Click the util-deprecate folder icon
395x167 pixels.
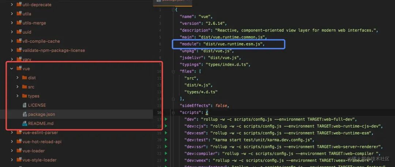click(19, 4)
